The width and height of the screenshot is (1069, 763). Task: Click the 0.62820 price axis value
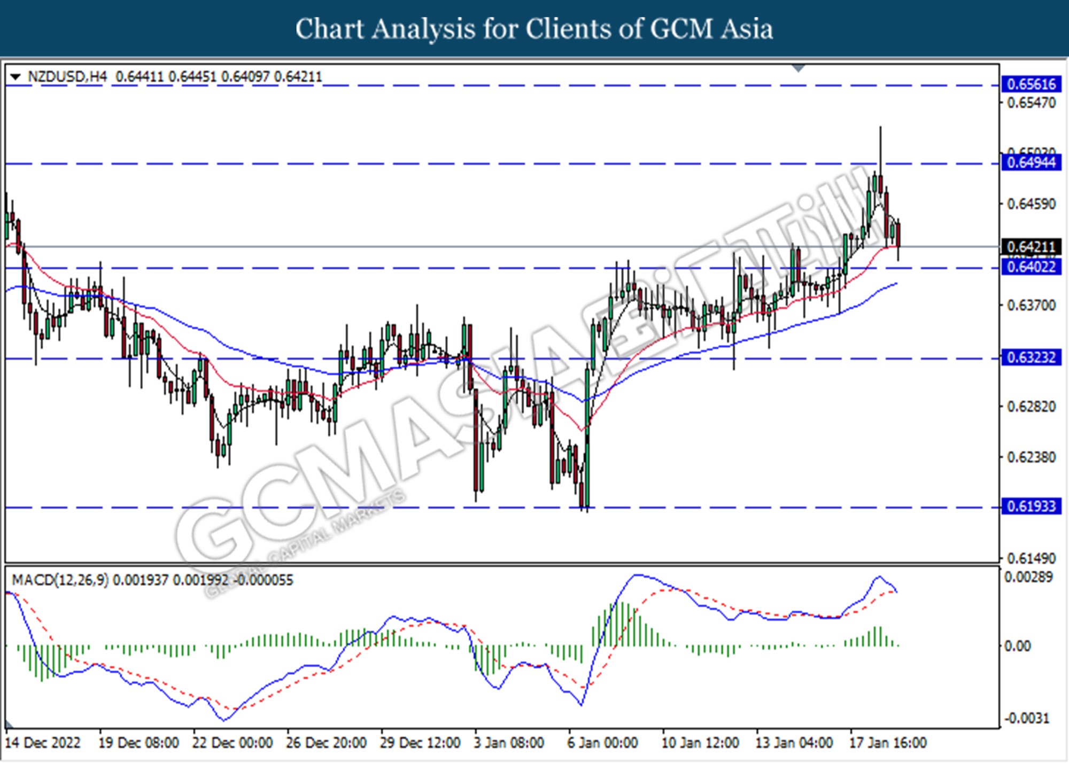click(1032, 407)
